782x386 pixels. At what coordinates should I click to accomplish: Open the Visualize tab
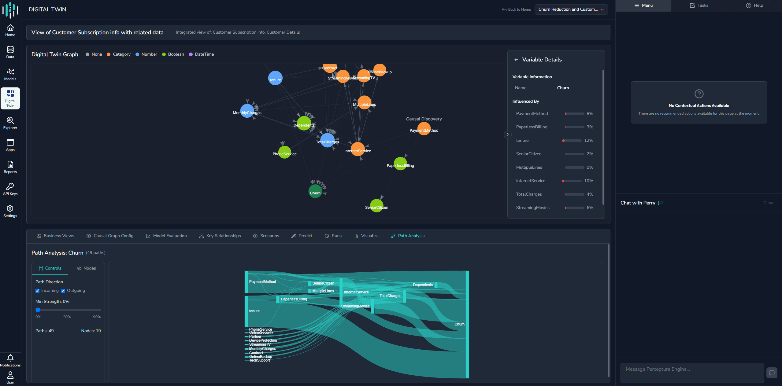coord(366,236)
